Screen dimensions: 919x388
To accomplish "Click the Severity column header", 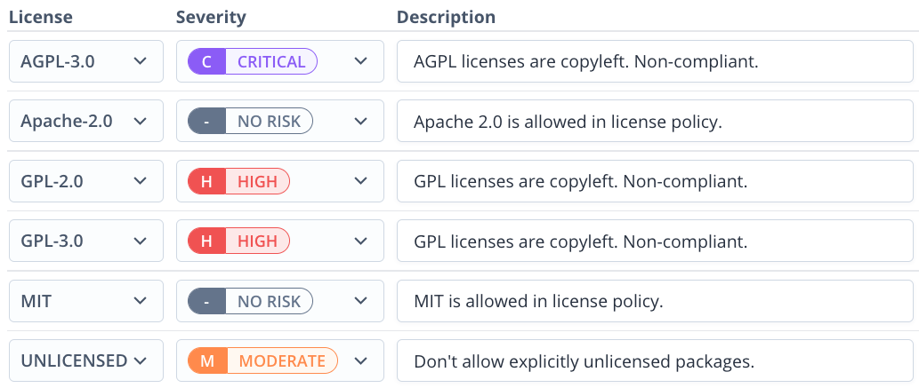I will (211, 17).
